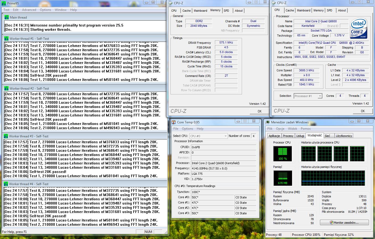Click the Worker thread #1 window icon
The height and width of the screenshot is (239, 375).
(6, 38)
